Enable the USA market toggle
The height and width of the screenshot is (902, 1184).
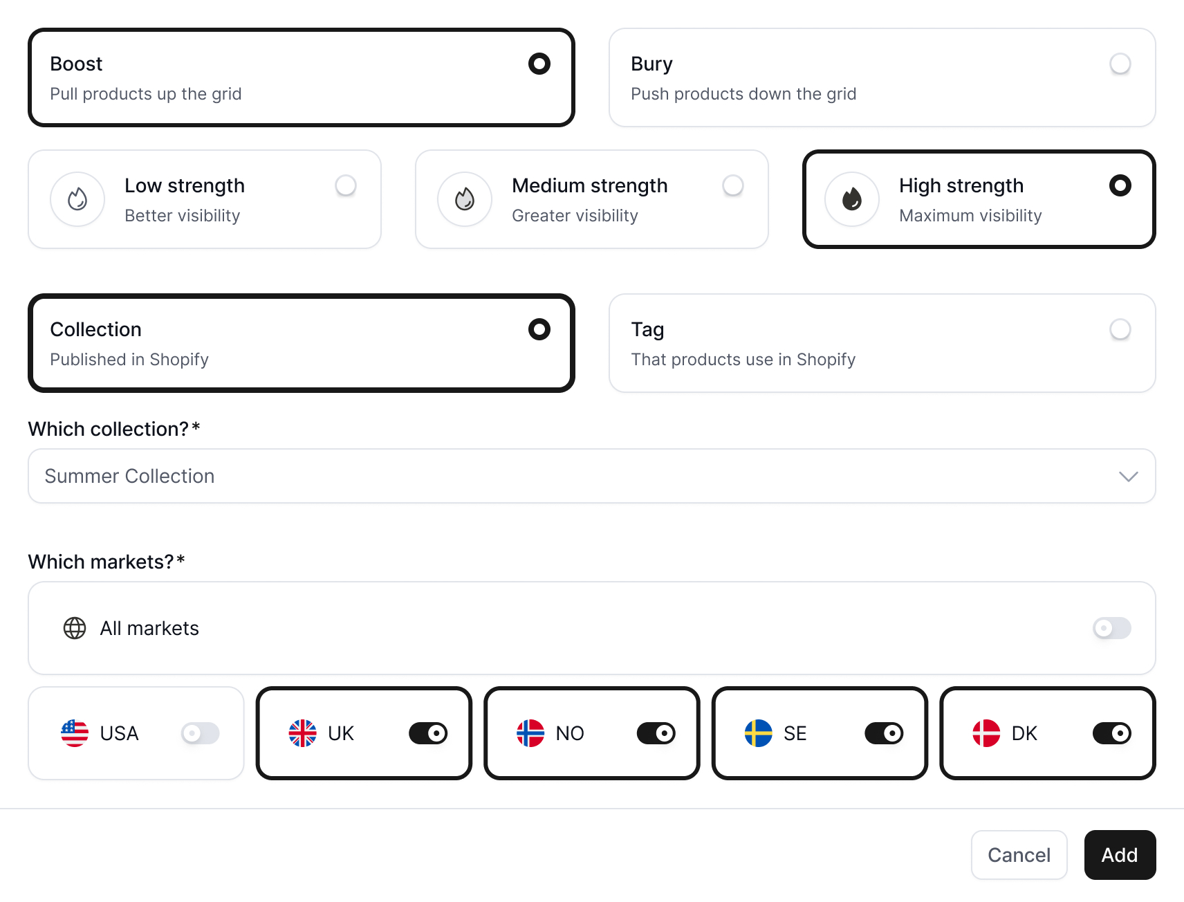pos(200,733)
